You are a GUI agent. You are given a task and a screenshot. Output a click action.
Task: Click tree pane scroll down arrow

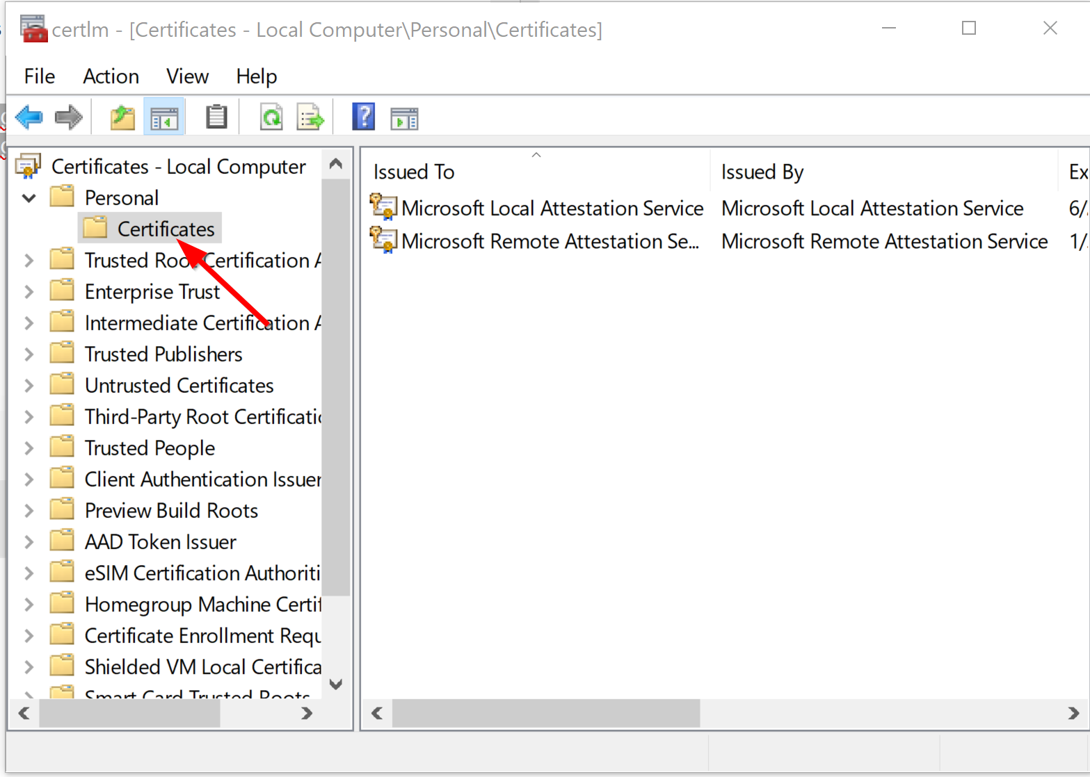(336, 684)
